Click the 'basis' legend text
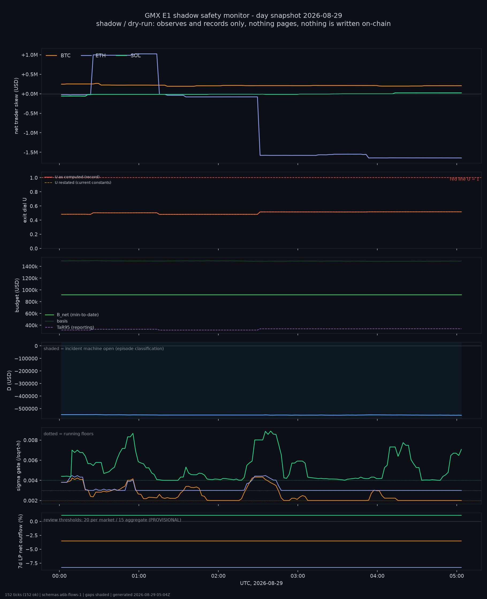The width and height of the screenshot is (487, 599). tap(62, 321)
